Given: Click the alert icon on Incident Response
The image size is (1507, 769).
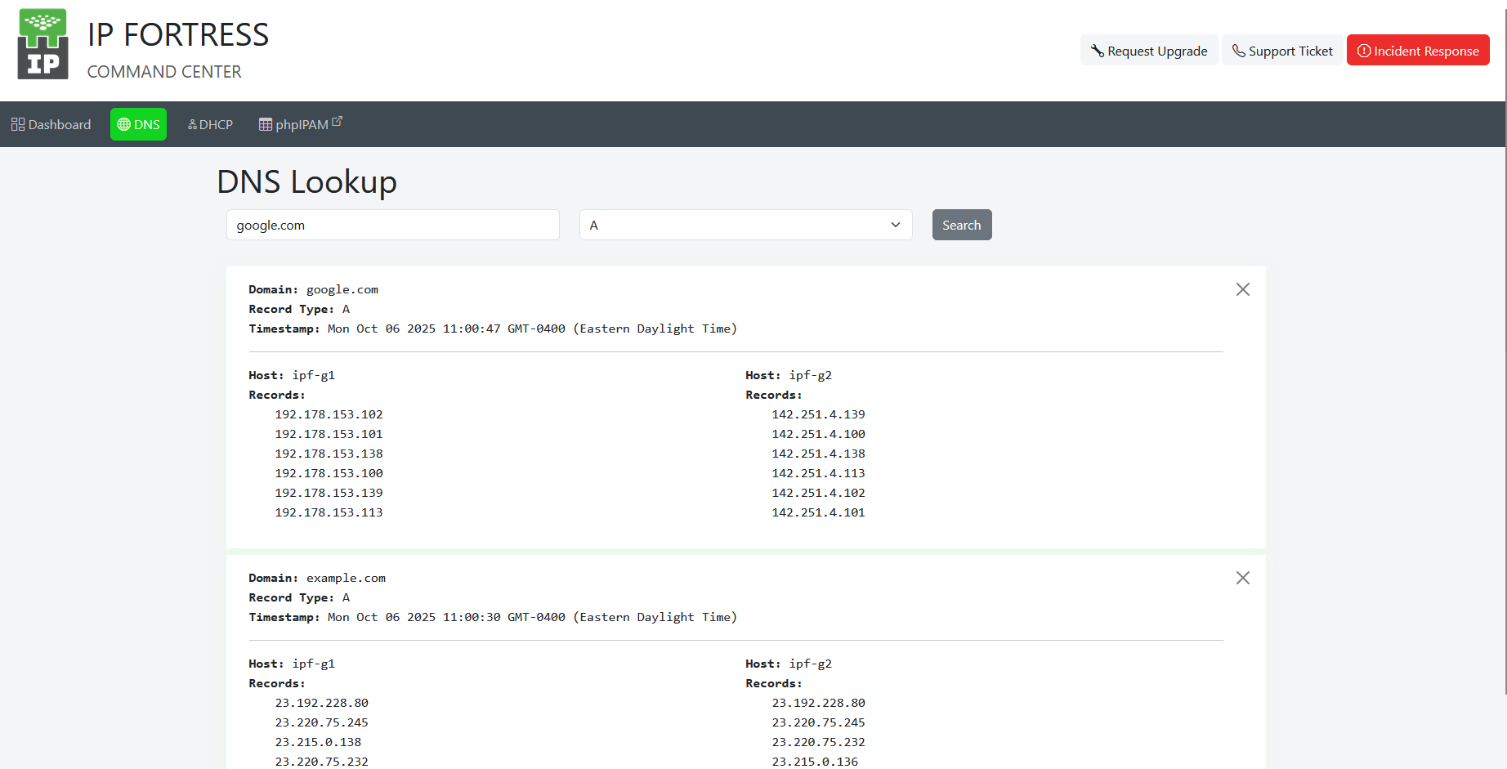Looking at the screenshot, I should click(x=1363, y=50).
